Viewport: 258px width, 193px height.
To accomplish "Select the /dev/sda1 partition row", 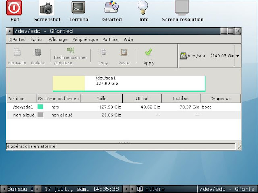I will [x=124, y=107].
